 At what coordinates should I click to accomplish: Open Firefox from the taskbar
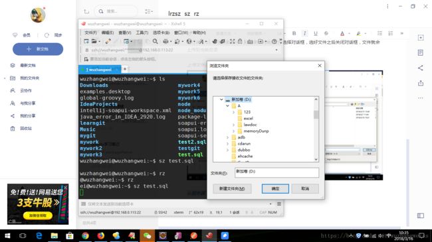point(100,235)
